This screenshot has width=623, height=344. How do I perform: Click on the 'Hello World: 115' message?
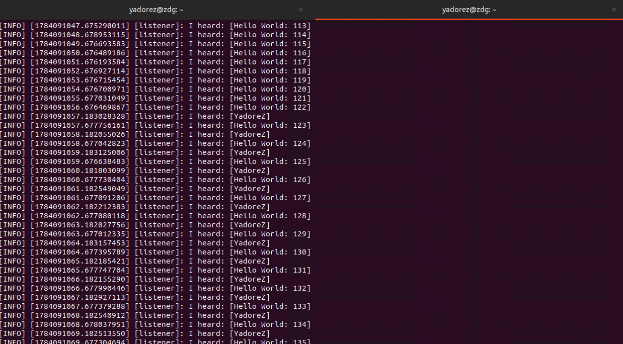[155, 44]
